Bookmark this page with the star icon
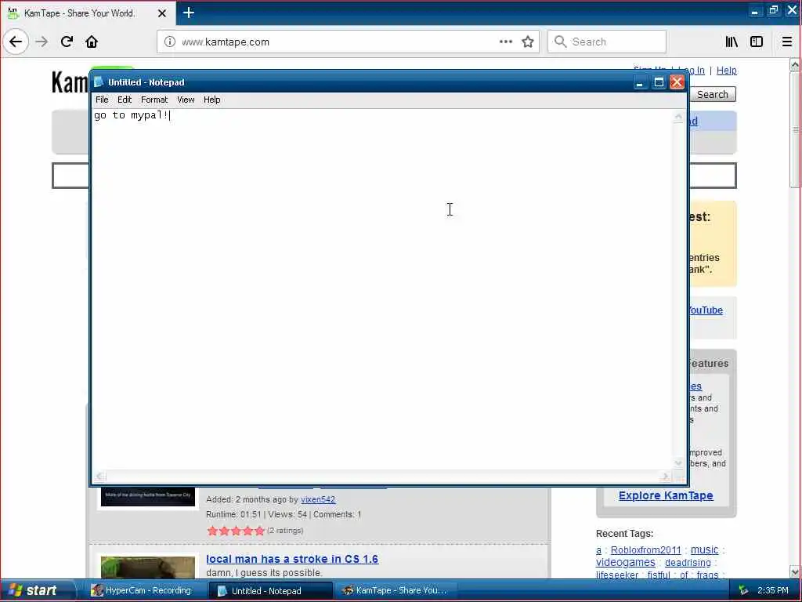The width and height of the screenshot is (802, 602). pos(528,42)
